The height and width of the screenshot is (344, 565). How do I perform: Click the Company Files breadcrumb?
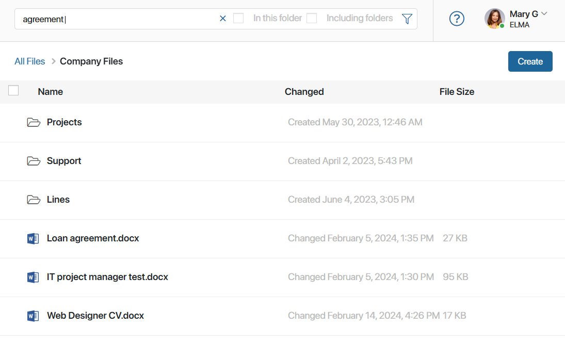91,61
